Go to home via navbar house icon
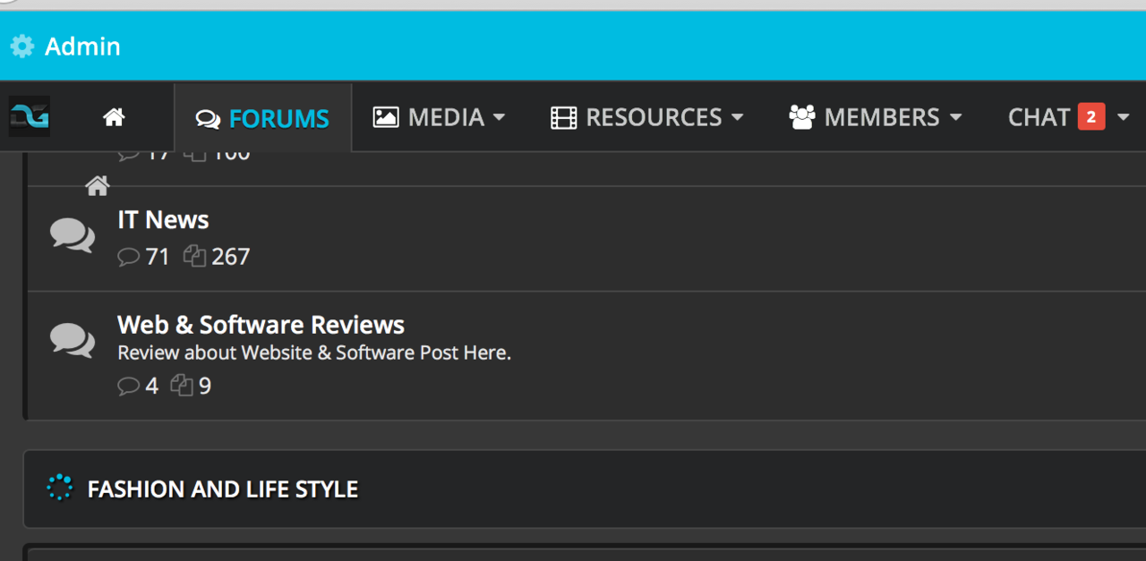The height and width of the screenshot is (561, 1146). pos(114,117)
